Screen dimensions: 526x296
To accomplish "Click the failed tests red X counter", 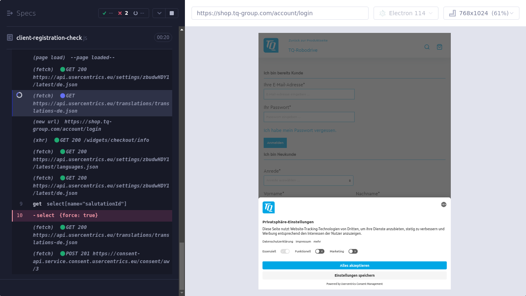I will pyautogui.click(x=123, y=13).
